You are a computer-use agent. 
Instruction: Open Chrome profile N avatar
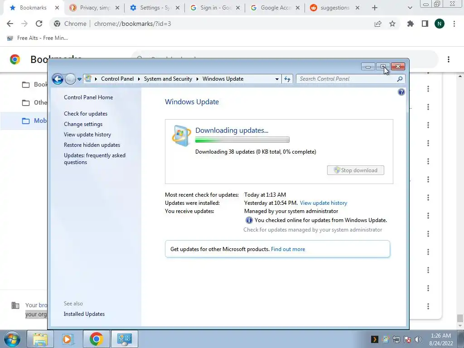click(x=440, y=24)
